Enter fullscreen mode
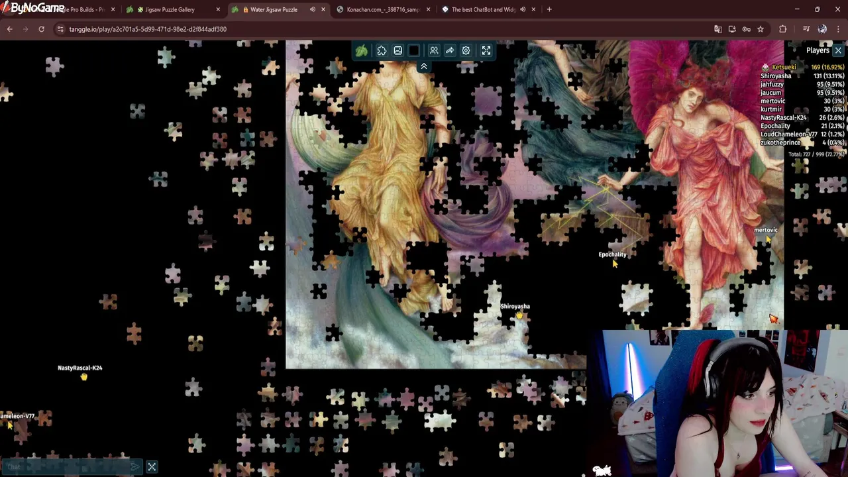 pos(486,51)
